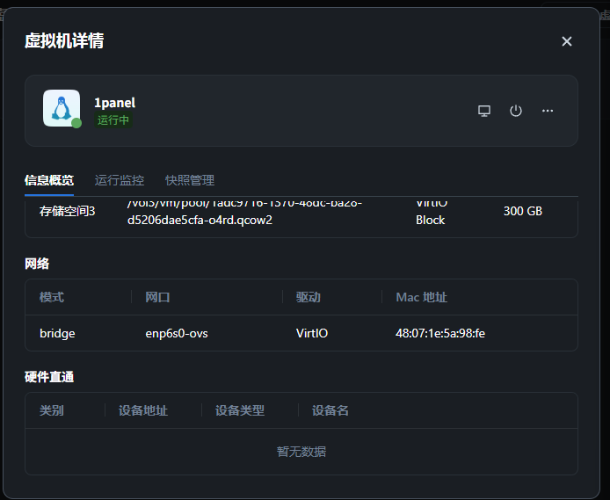Click the 网口 column header
610x500 pixels.
coord(157,297)
